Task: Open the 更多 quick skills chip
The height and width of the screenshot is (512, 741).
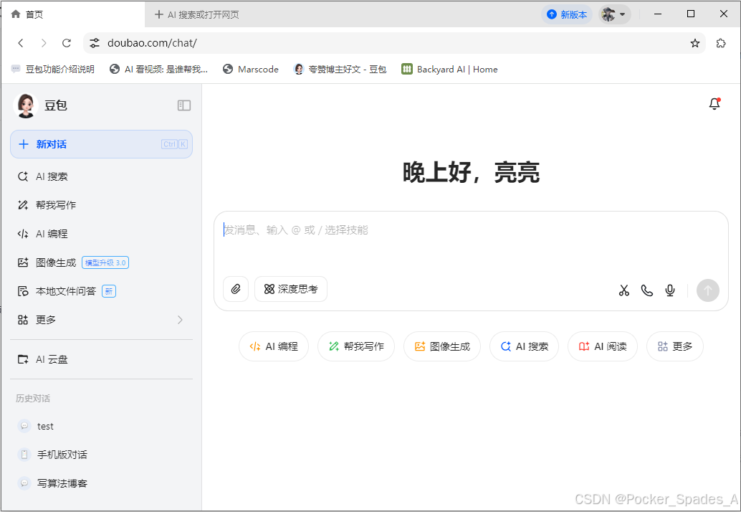Action: [674, 346]
